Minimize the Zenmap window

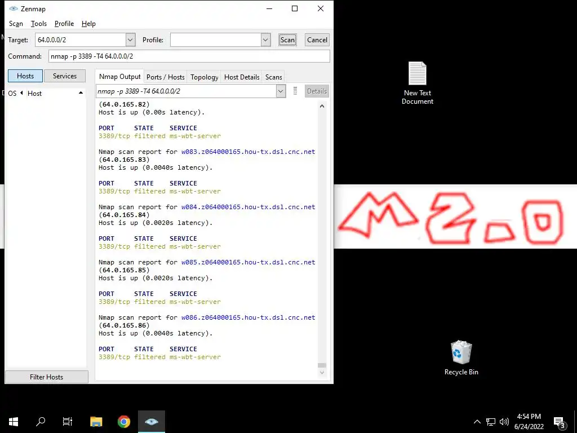click(x=269, y=8)
